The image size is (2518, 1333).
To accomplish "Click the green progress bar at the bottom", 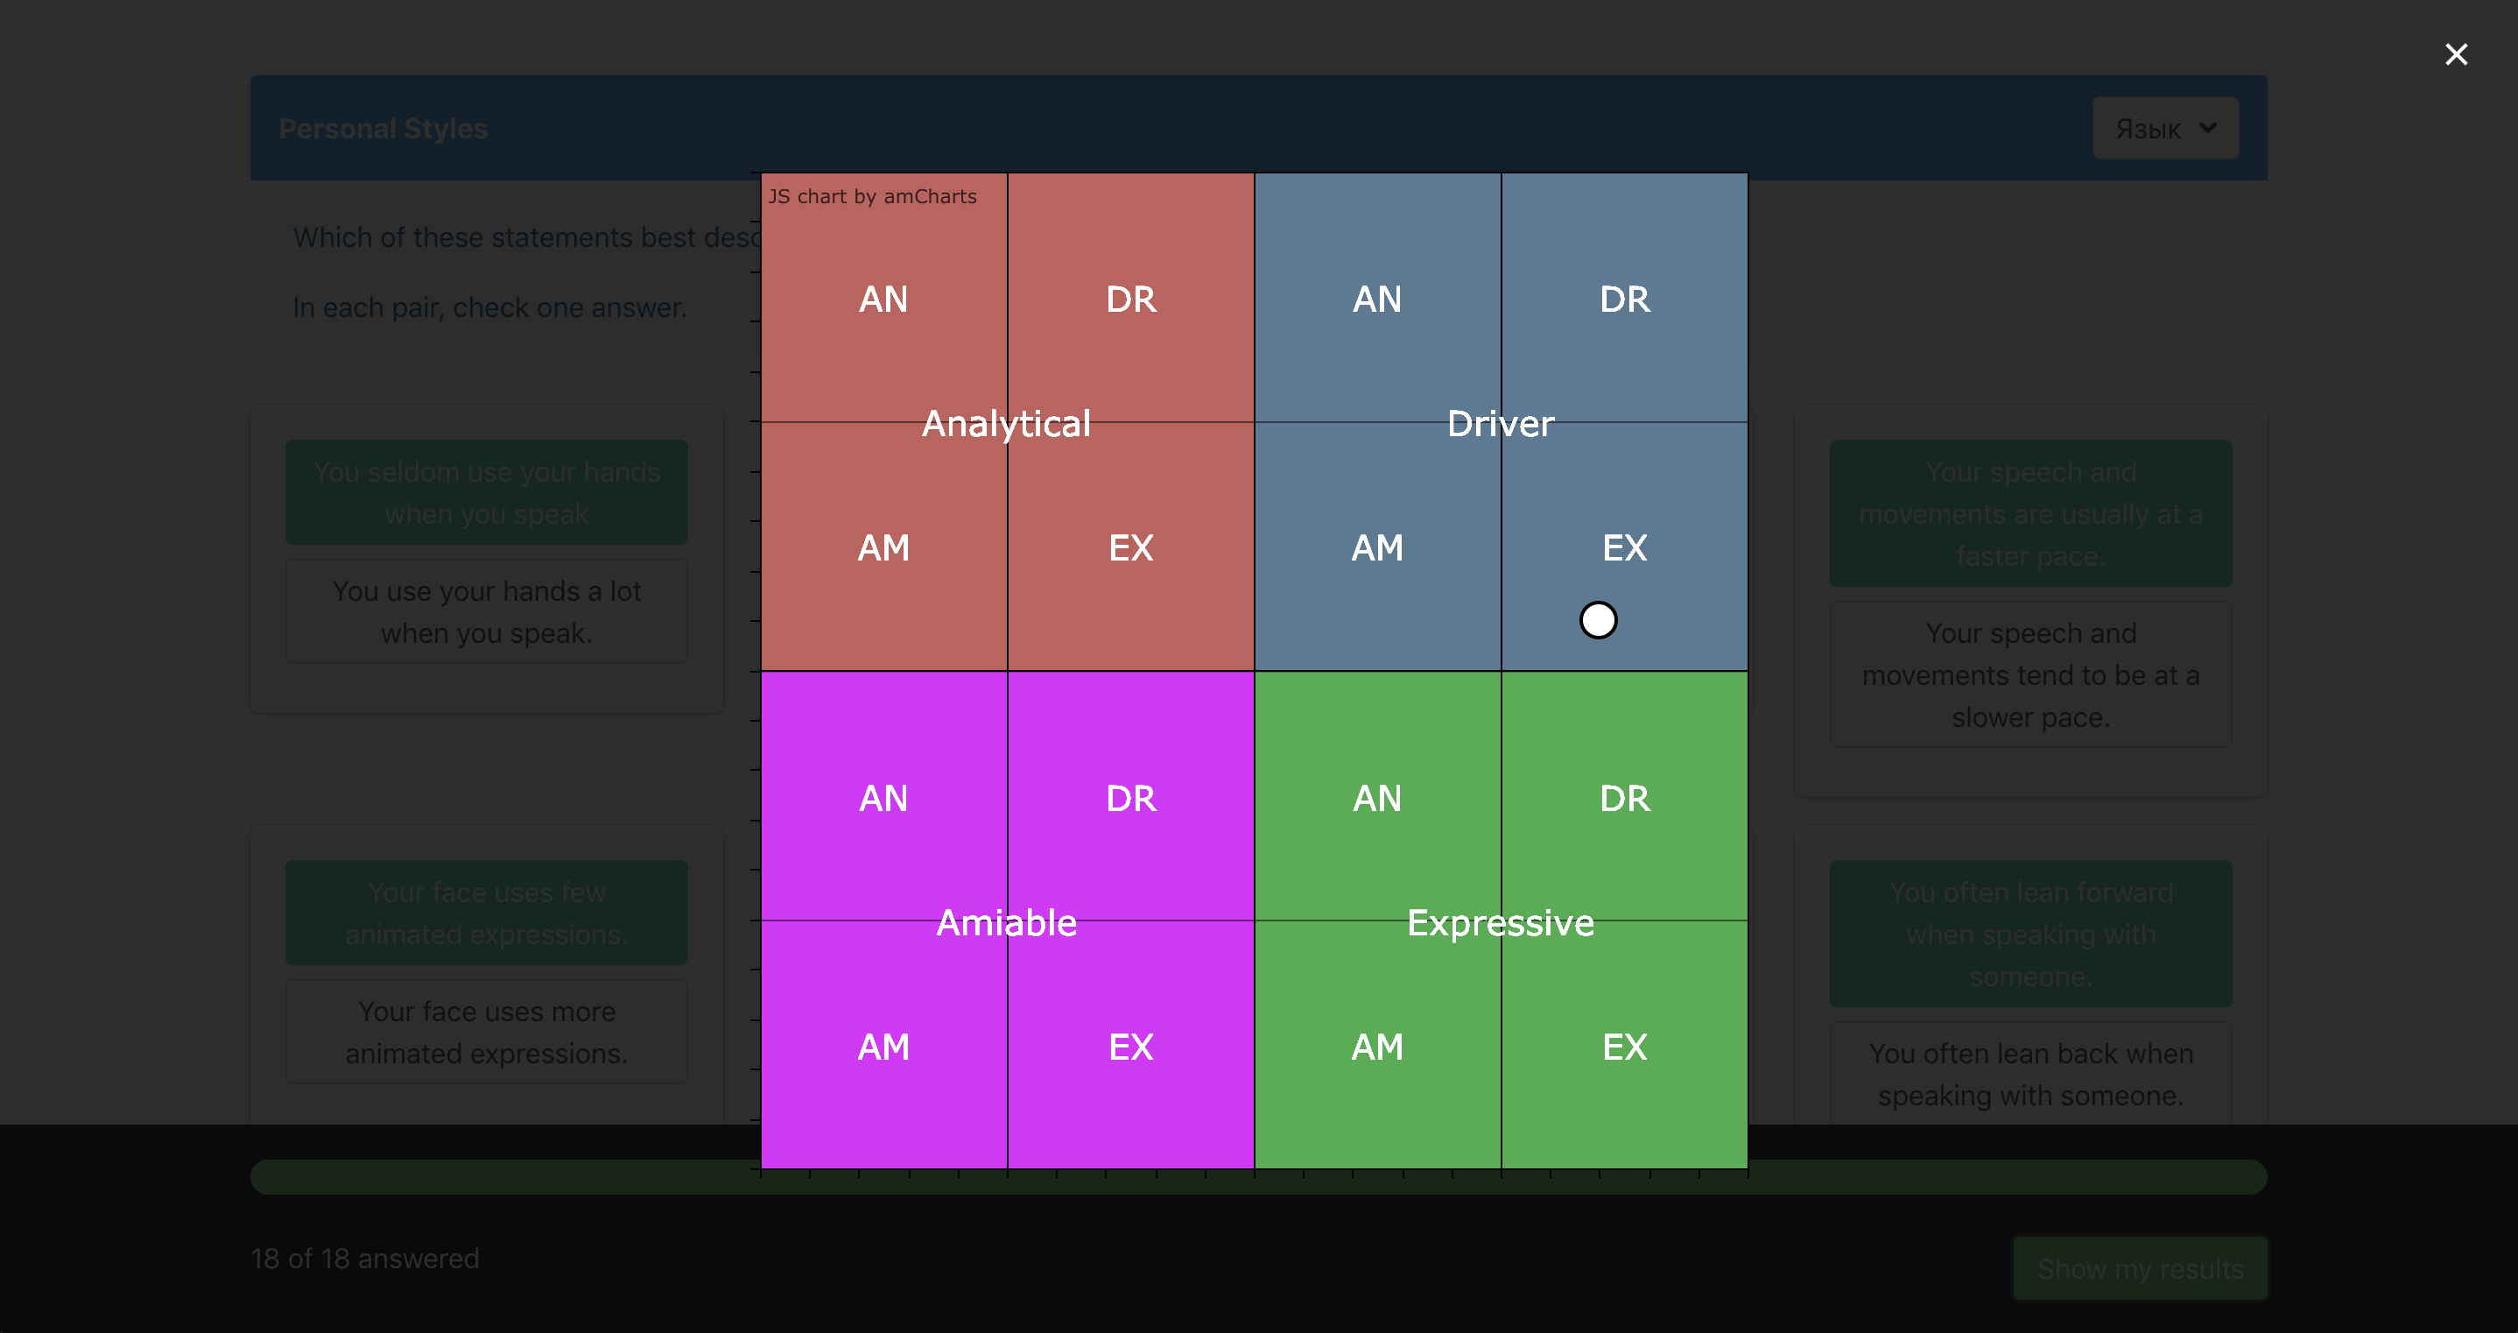I will (1258, 1176).
